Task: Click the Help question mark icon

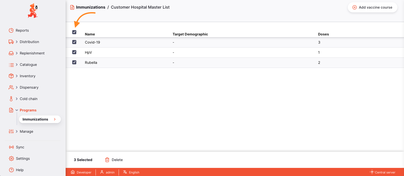Action: pyautogui.click(x=11, y=170)
